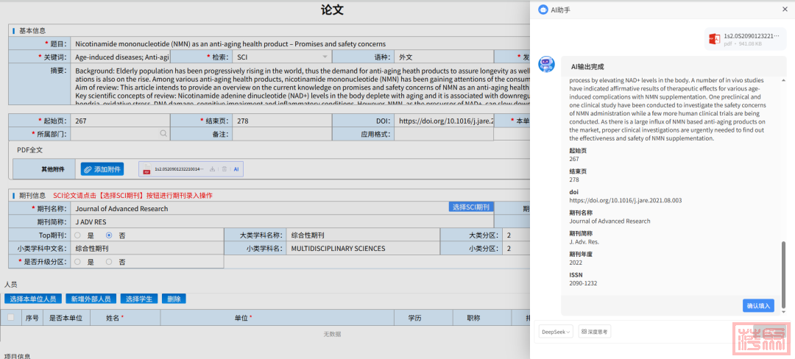Tick the select-all checkbox in the 人员 table
Image resolution: width=795 pixels, height=359 pixels.
click(x=10, y=318)
